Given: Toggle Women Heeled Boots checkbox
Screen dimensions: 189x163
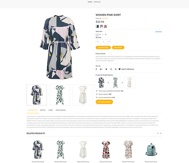Looking at the screenshot, I should click(97, 97).
